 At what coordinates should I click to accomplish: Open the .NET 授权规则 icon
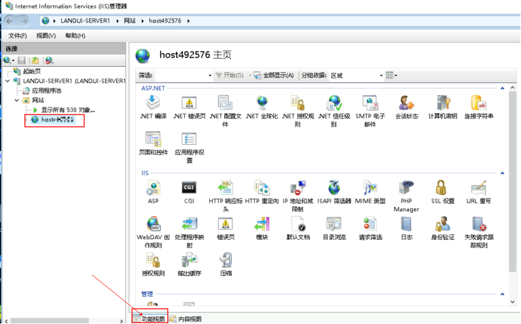pos(298,111)
